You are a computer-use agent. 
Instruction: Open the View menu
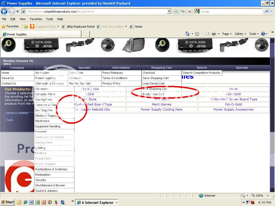point(23,19)
